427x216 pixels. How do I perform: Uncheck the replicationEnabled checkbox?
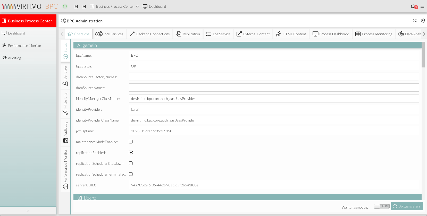pos(131,153)
